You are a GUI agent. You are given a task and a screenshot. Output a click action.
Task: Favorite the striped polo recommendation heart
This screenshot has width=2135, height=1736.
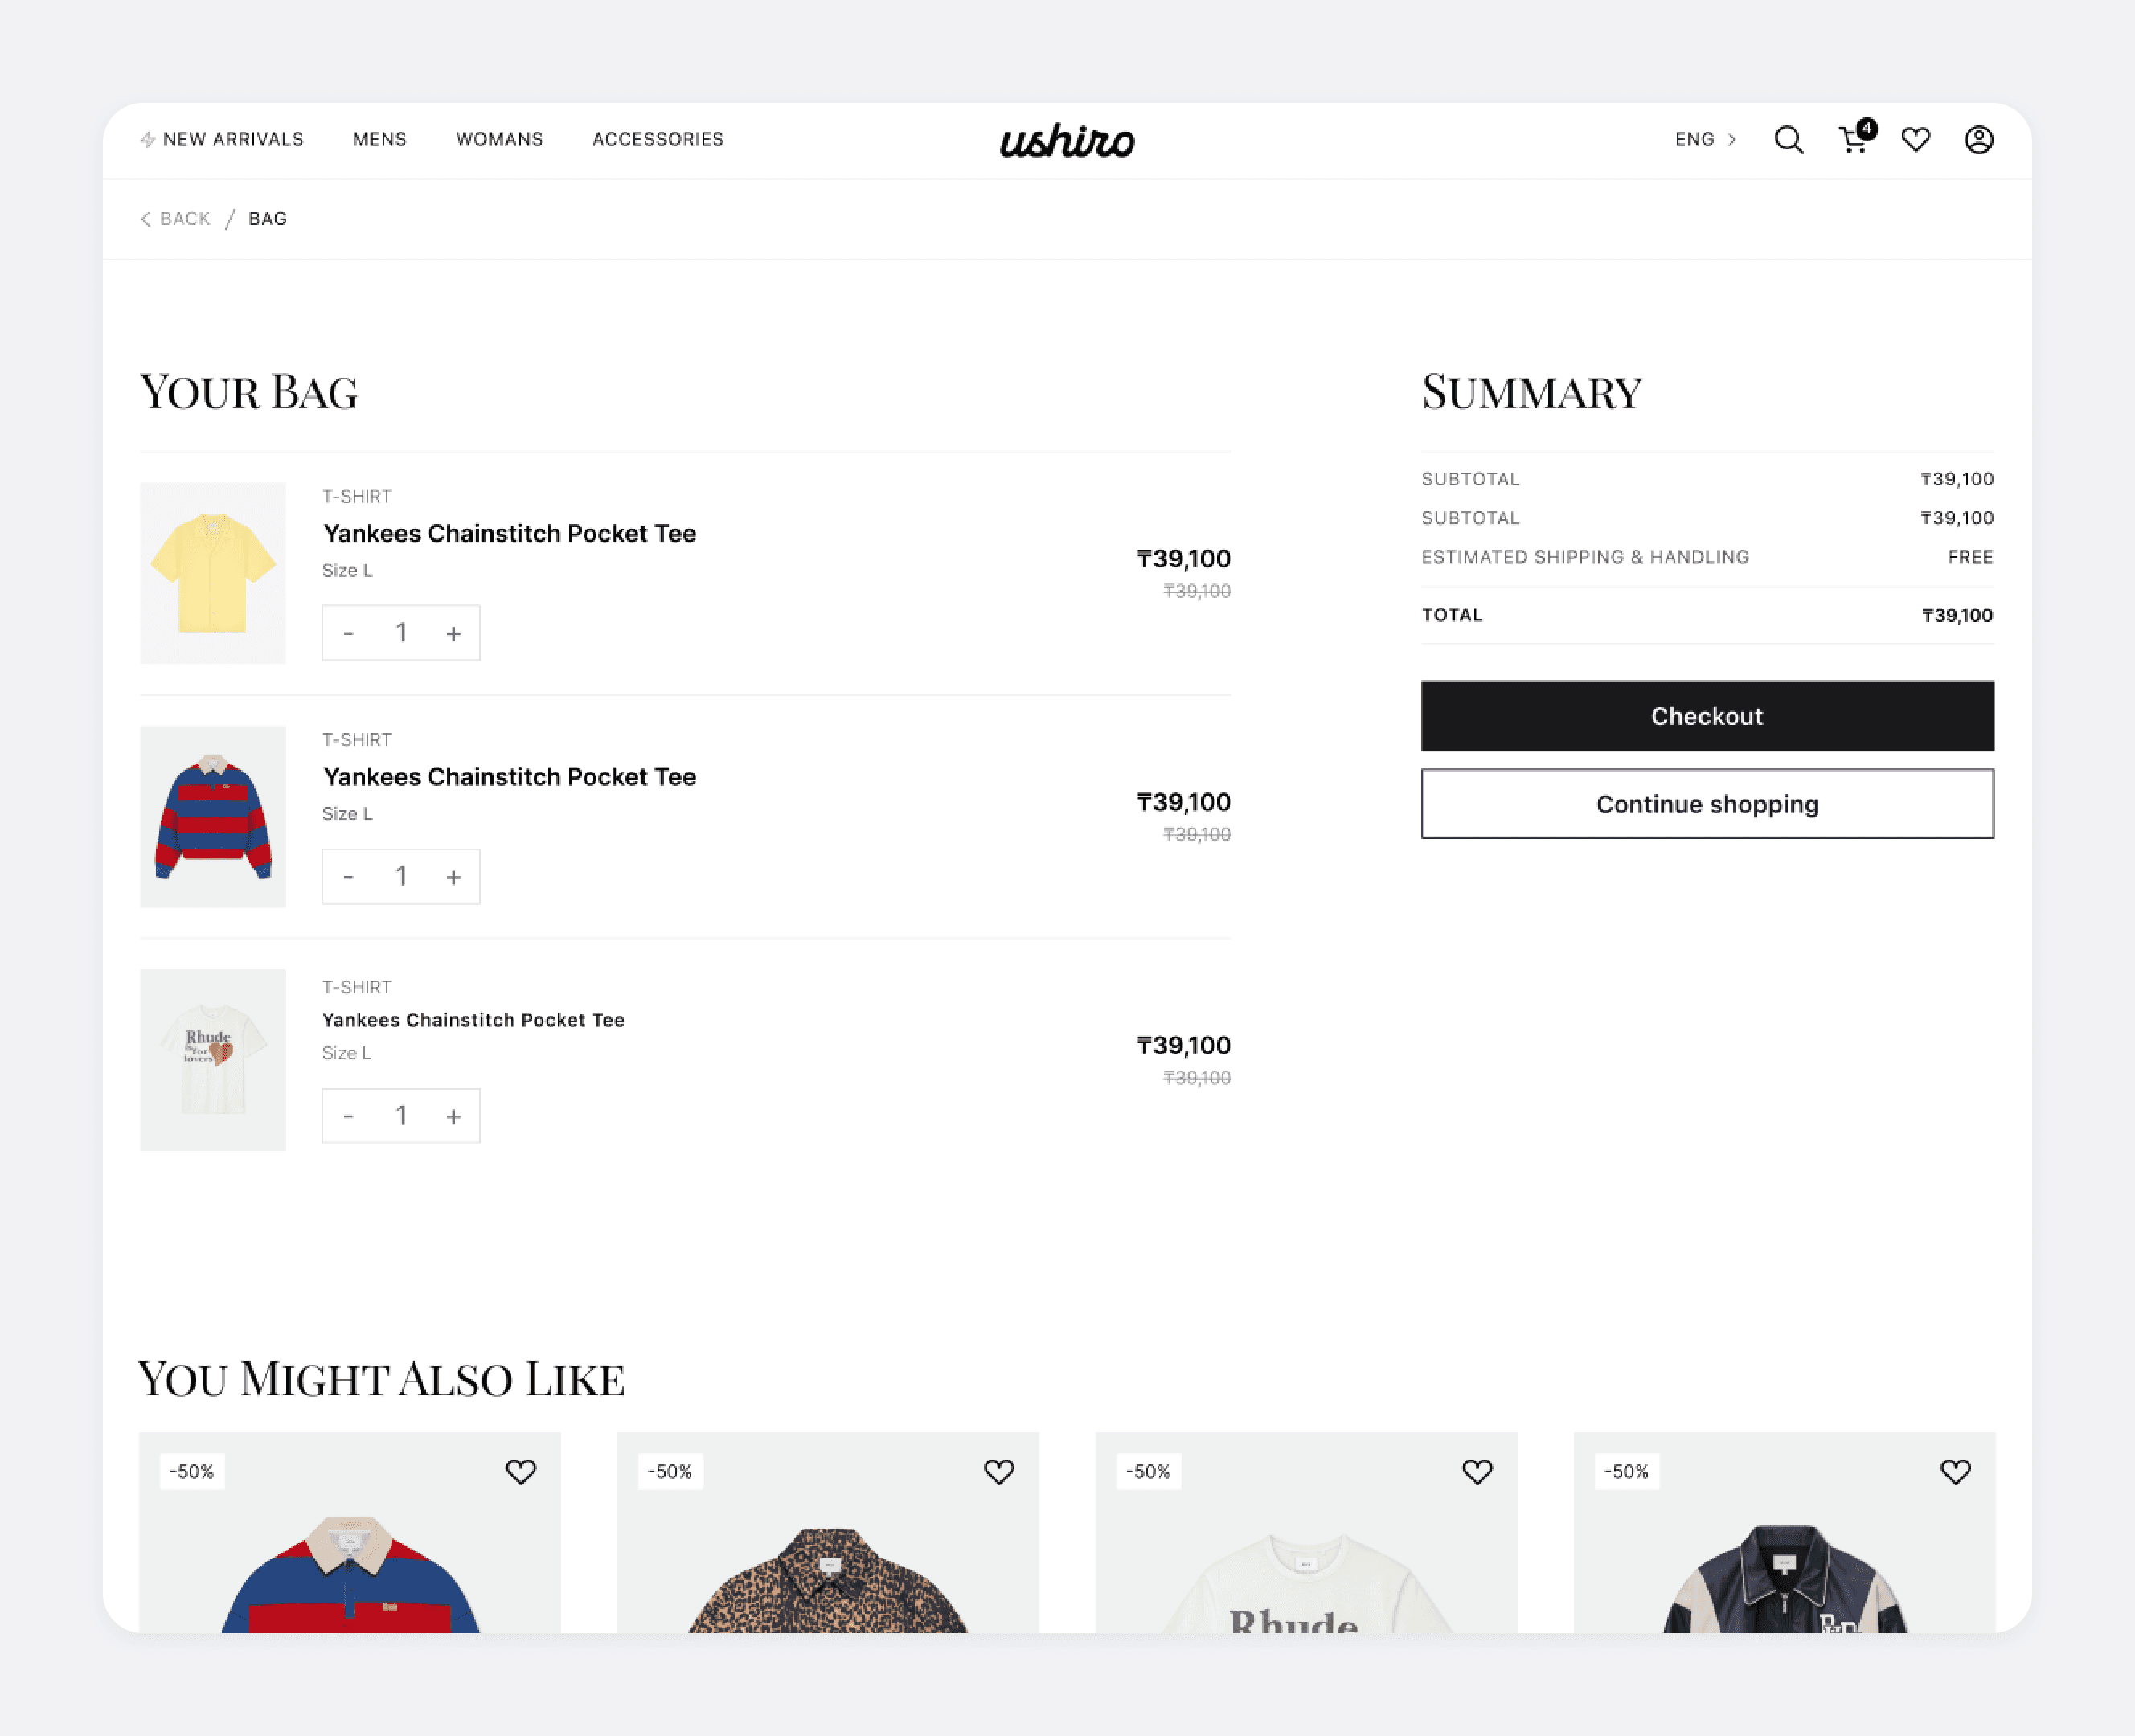point(521,1472)
